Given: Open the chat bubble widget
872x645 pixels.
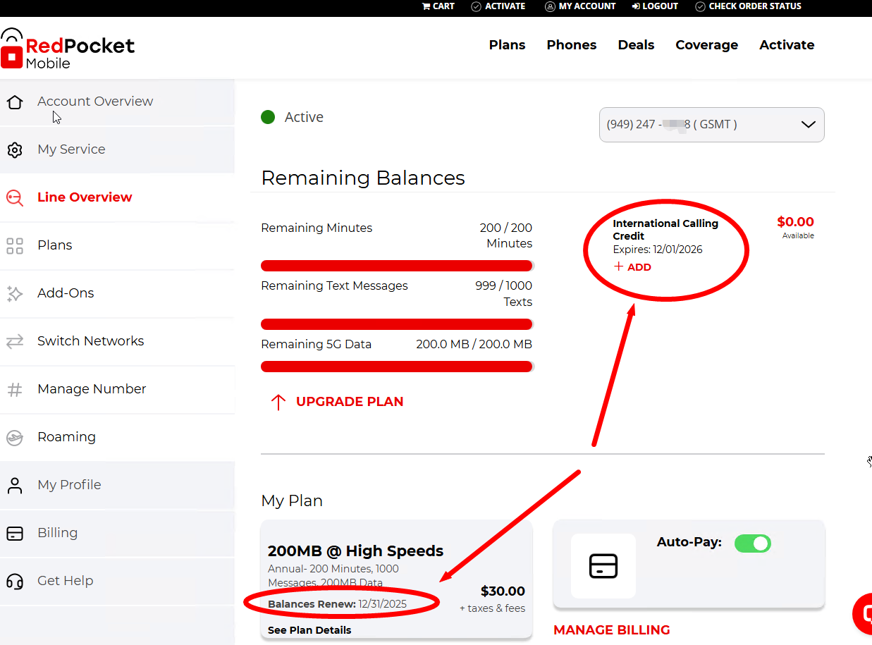Looking at the screenshot, I should [863, 613].
